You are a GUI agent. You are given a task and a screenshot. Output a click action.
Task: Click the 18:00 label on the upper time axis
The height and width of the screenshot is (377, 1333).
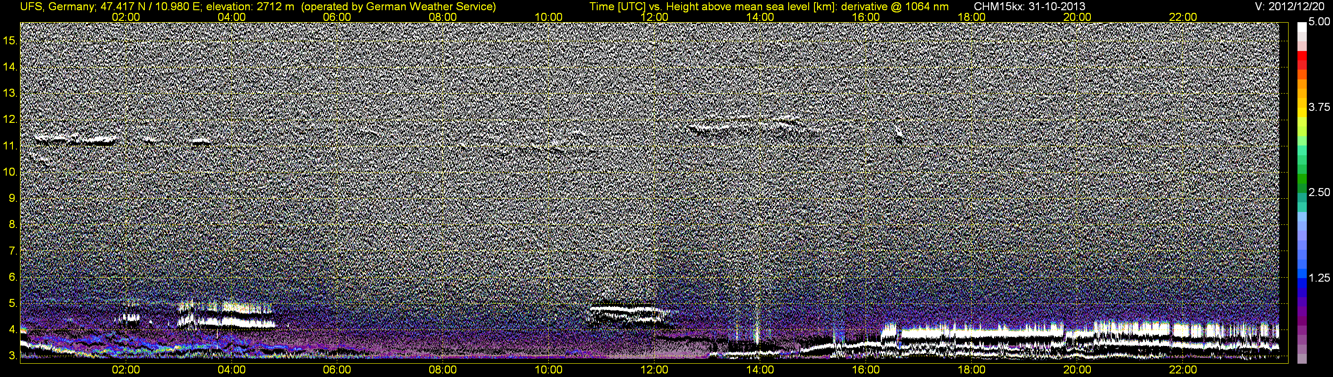click(x=972, y=17)
